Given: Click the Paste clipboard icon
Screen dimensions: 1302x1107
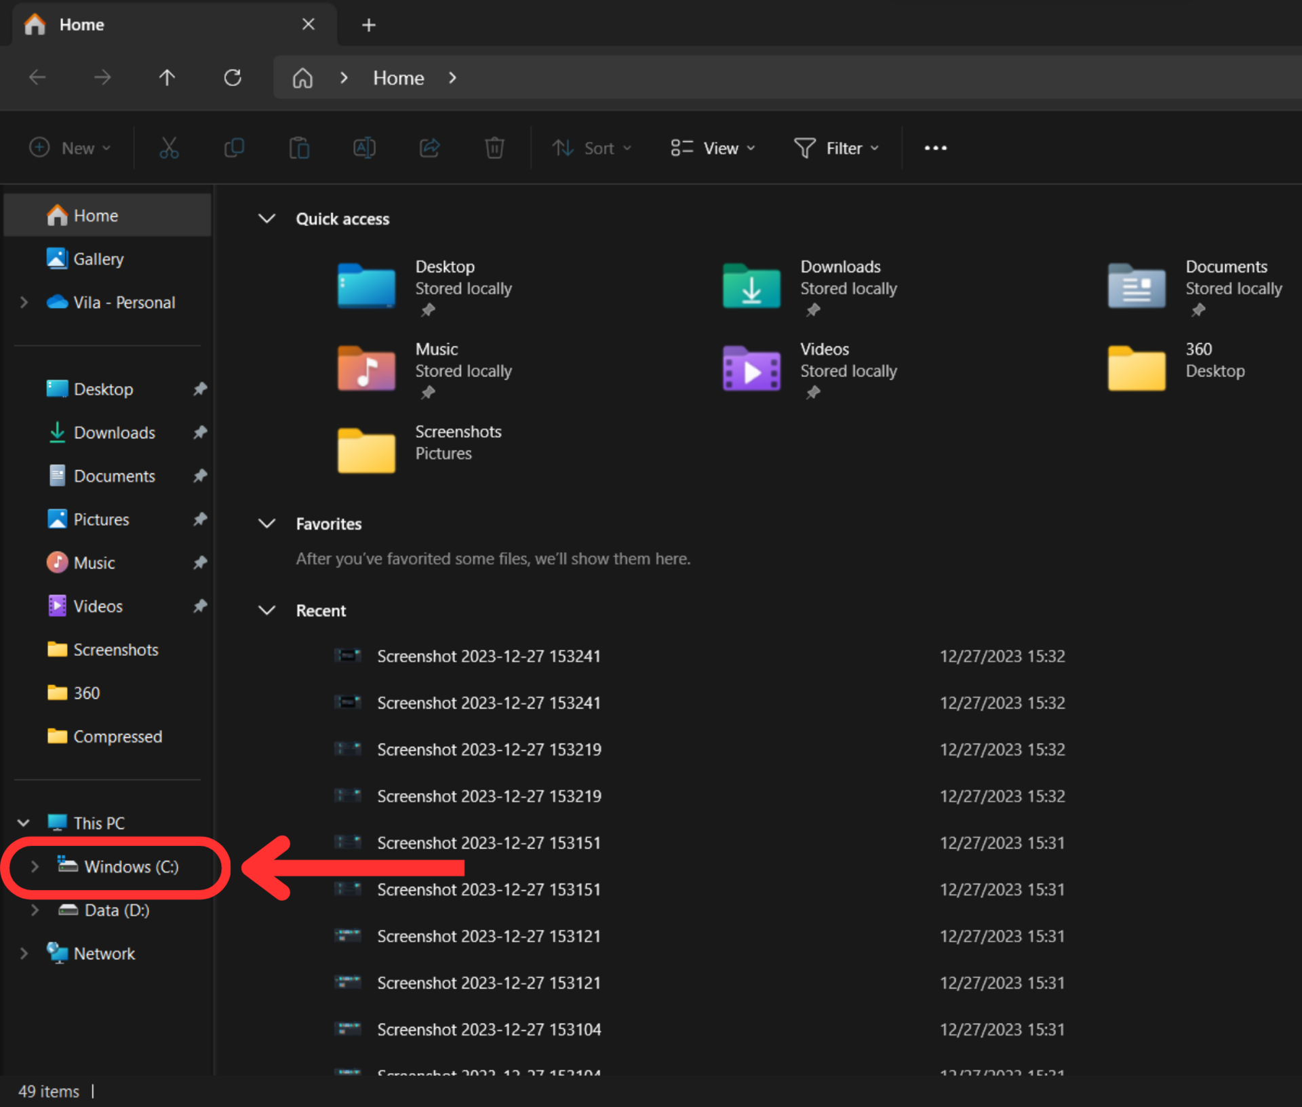Looking at the screenshot, I should click(x=299, y=148).
